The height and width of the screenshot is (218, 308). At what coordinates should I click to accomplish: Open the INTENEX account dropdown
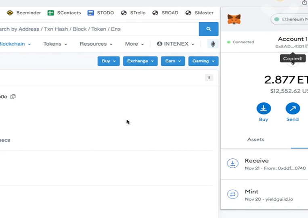(x=176, y=44)
